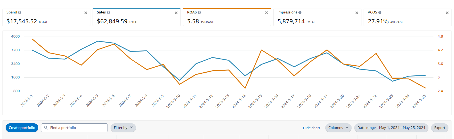This screenshot has width=454, height=139.
Task: Click the ACOS info icon
Action: [x=380, y=13]
